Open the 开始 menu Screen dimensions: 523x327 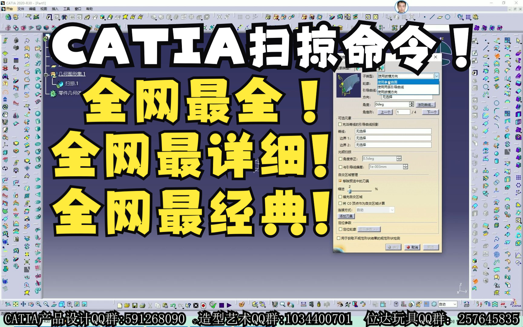7,9
